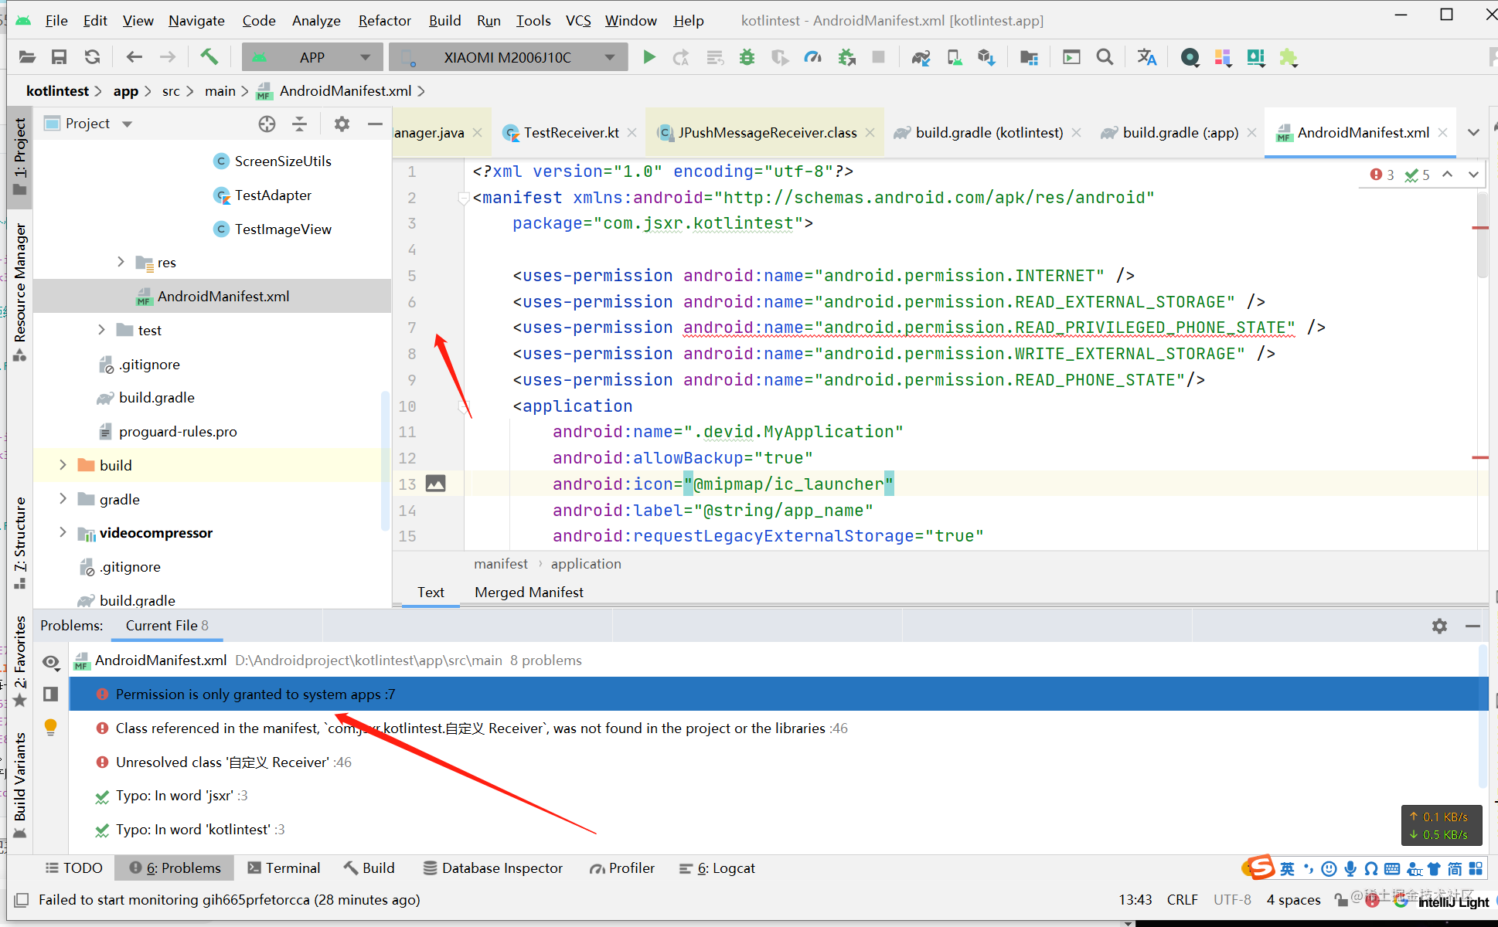Open Project panel settings gear
Screen dimensions: 1498x927
[x=342, y=124]
